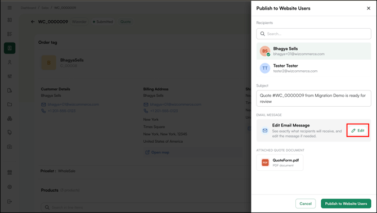This screenshot has width=377, height=213.
Task: Go back using arrow beside WC_0000009
Action: [x=33, y=21]
